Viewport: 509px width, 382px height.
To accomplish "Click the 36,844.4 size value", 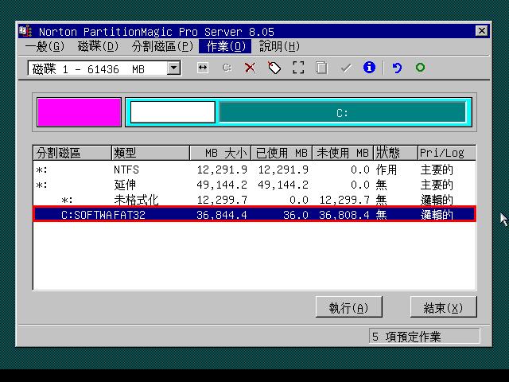I will [x=222, y=215].
